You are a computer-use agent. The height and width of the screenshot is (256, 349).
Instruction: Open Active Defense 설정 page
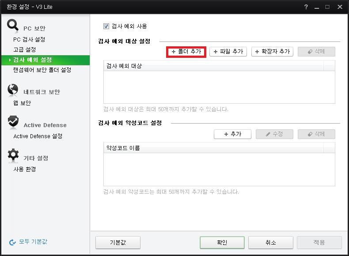tap(38, 136)
